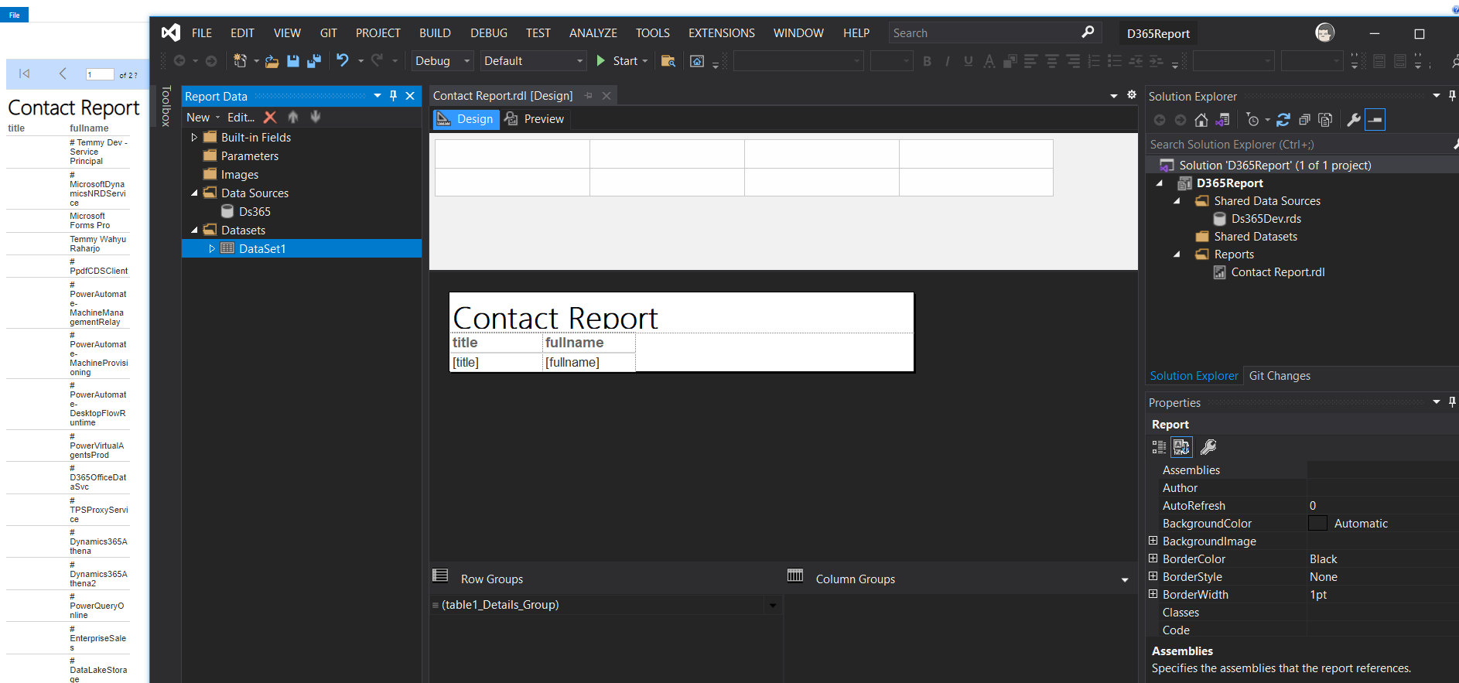Toggle auto-hide pin on Solution Explorer

tap(1452, 96)
